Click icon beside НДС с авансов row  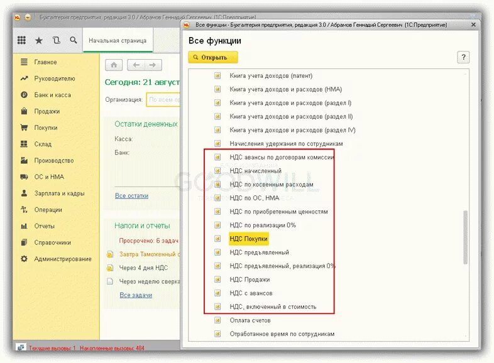217,293
